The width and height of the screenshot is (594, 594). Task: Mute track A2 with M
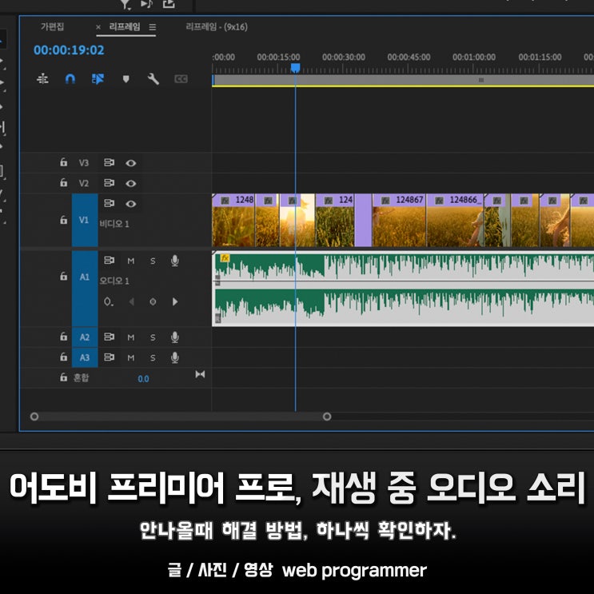coord(130,337)
